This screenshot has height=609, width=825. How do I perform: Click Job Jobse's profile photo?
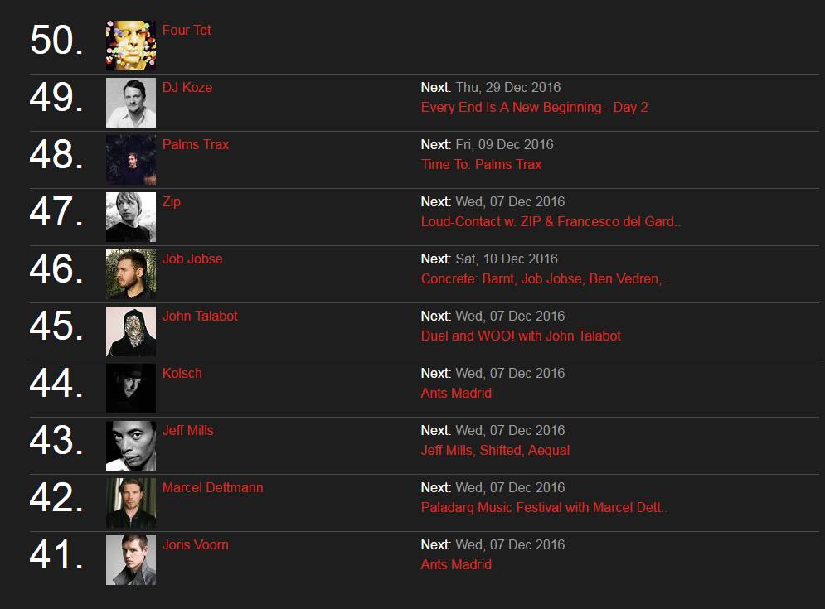(x=130, y=274)
